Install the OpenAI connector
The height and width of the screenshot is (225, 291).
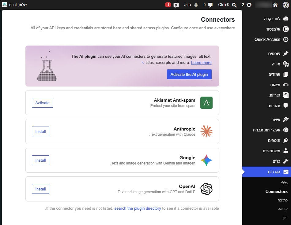(x=40, y=189)
